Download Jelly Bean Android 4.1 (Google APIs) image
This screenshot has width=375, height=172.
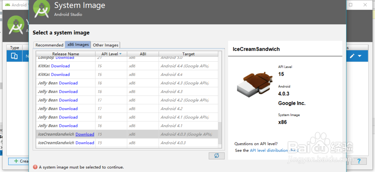point(68,117)
